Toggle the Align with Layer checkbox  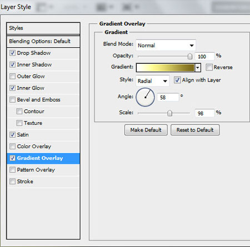177,80
